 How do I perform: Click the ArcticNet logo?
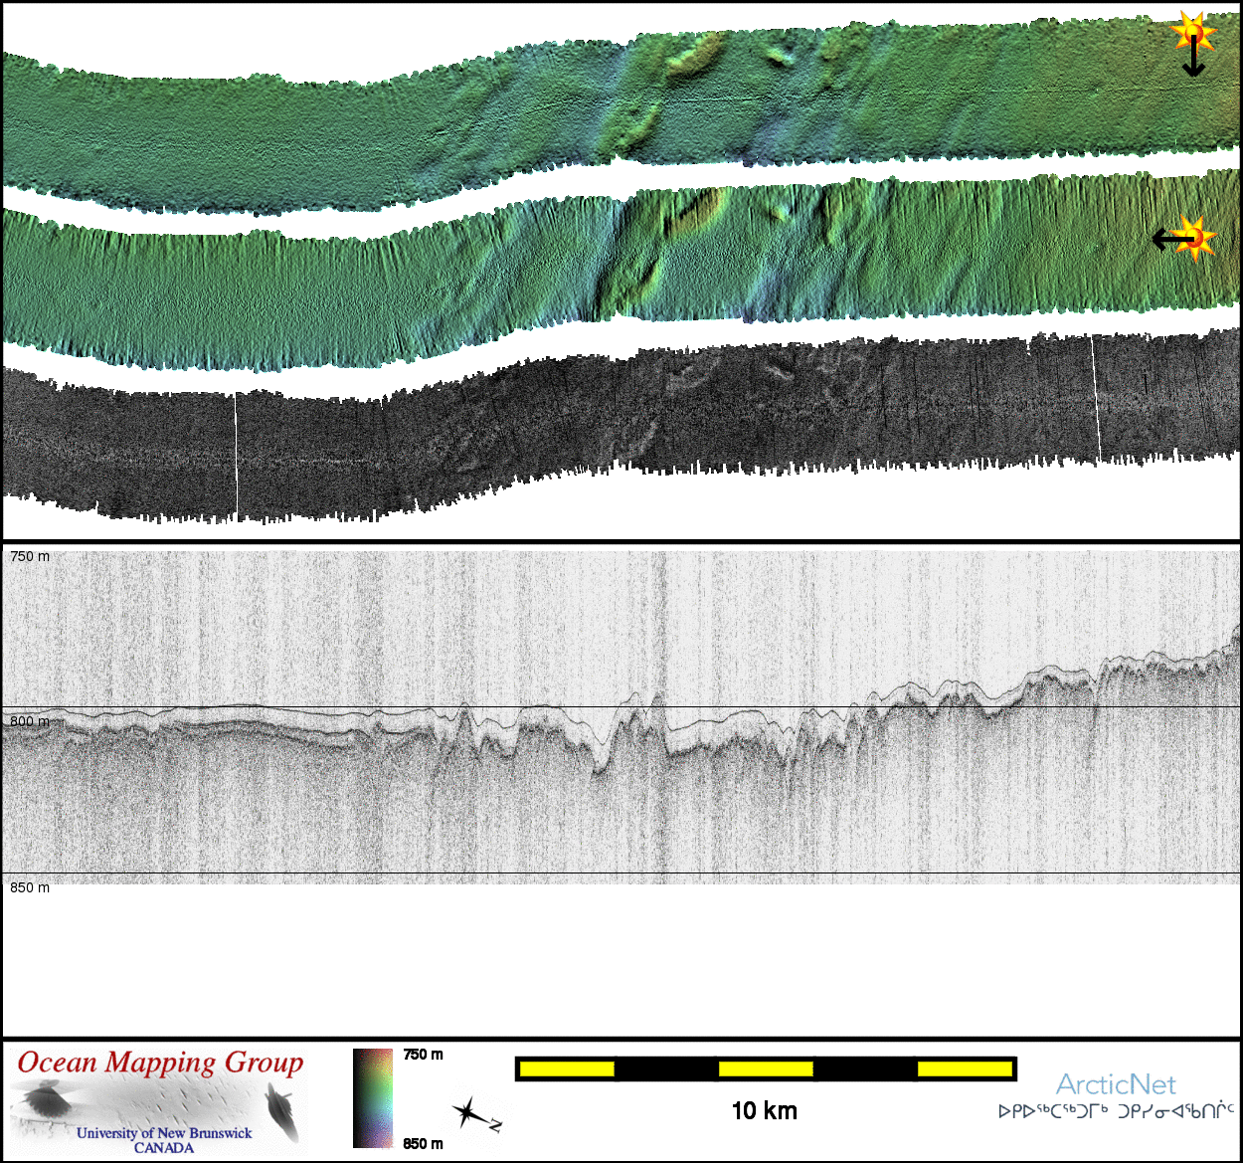(1115, 1084)
